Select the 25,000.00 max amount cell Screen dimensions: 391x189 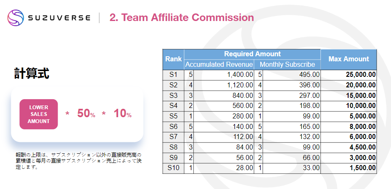pyautogui.click(x=349, y=75)
